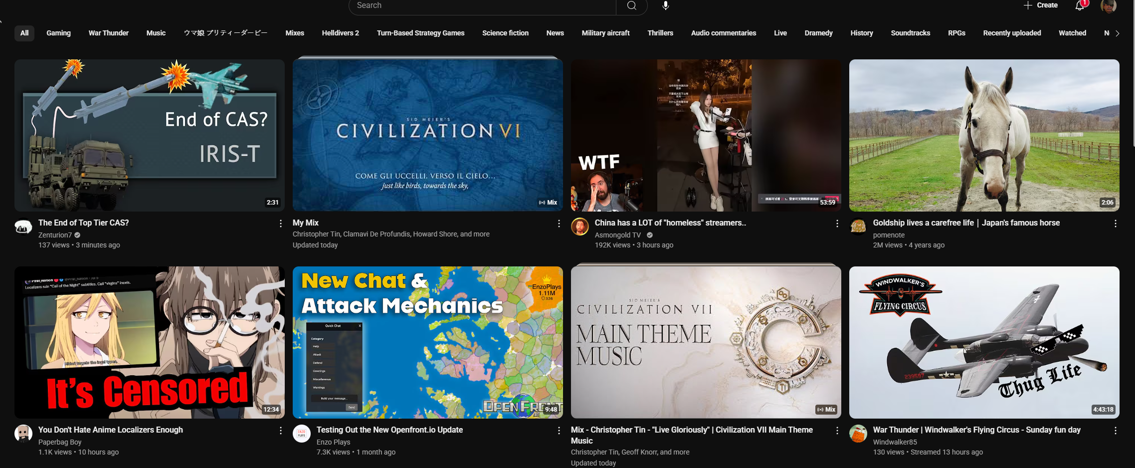The image size is (1135, 468).
Task: Select the Science fiction chip
Action: pyautogui.click(x=505, y=33)
